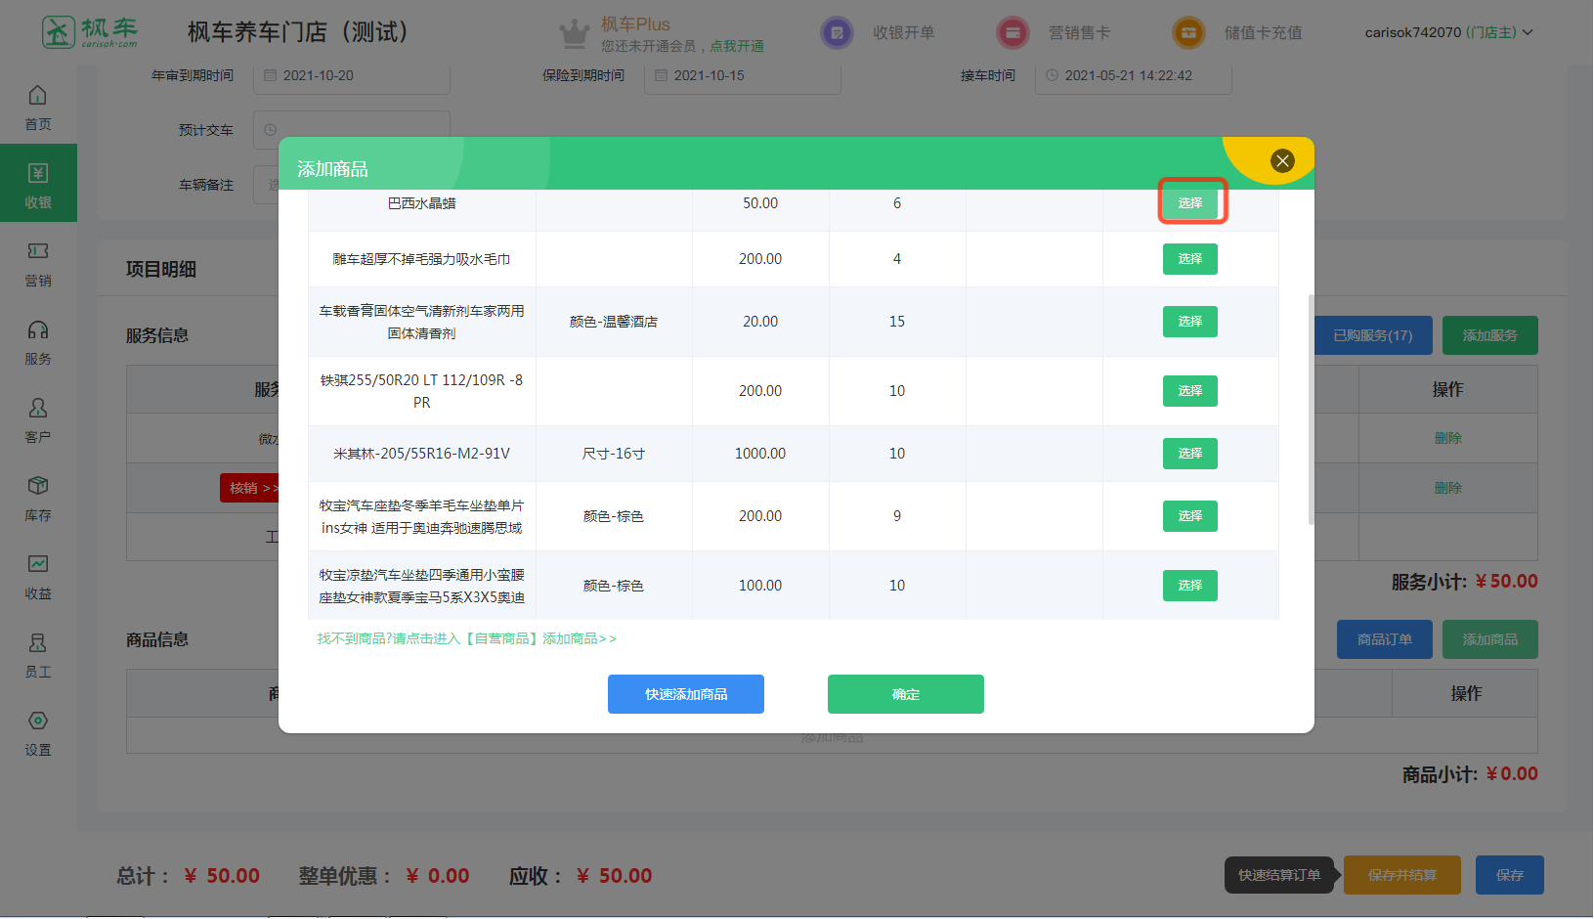Open the 员工 staff sidebar icon
Screen dimensions: 1594x919
click(x=38, y=654)
